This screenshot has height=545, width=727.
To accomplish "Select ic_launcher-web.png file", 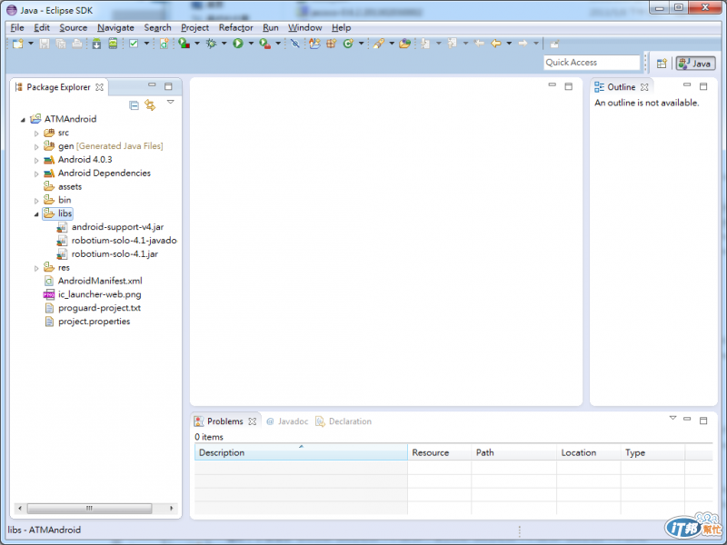I will point(93,294).
